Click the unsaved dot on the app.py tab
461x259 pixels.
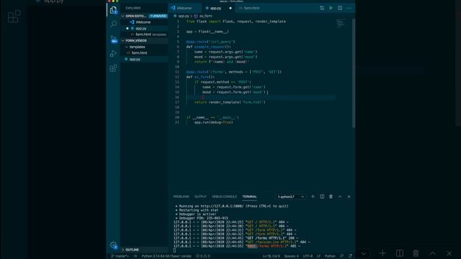click(x=230, y=8)
